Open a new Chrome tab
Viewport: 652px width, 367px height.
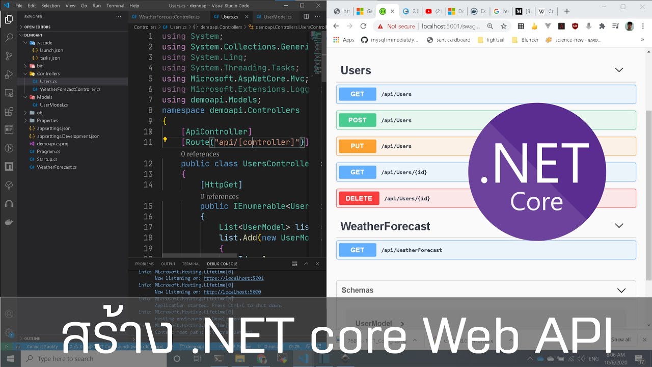567,11
